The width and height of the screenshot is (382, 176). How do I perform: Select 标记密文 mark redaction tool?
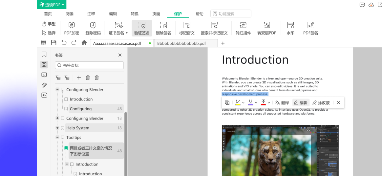tap(187, 28)
